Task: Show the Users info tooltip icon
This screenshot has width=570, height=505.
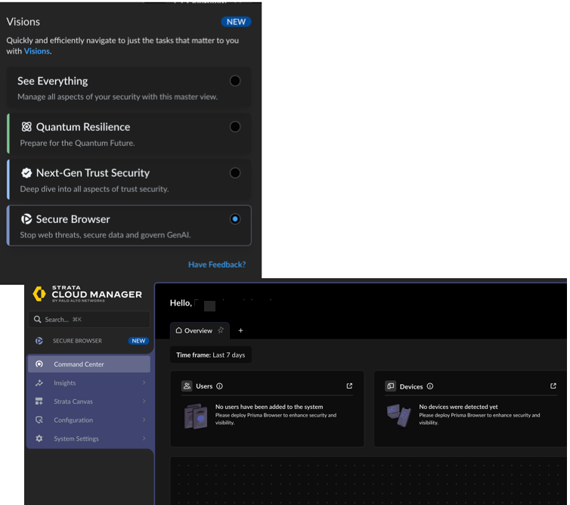Action: [219, 386]
